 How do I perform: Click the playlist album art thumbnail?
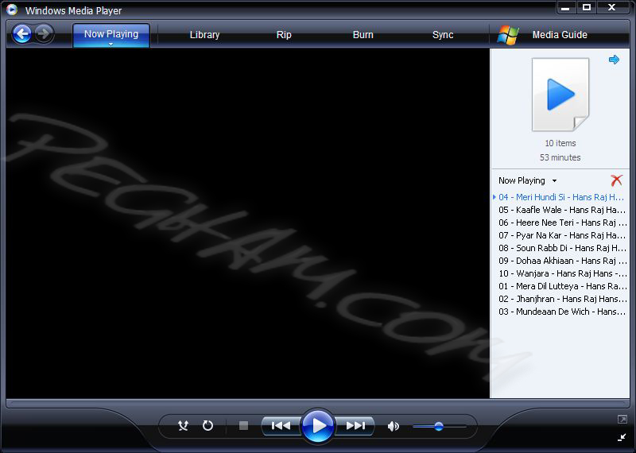560,95
